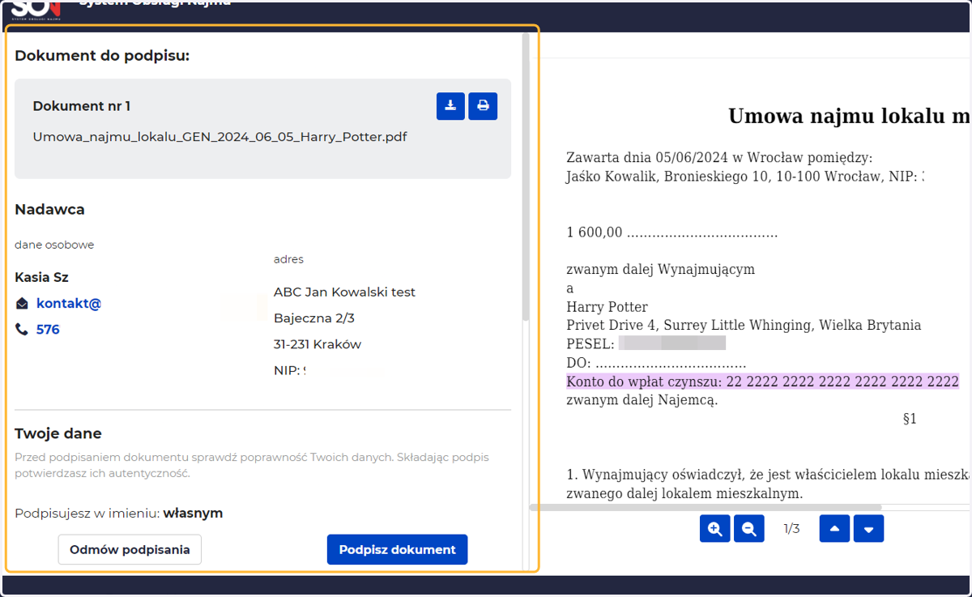The width and height of the screenshot is (972, 597).
Task: Download Dokument nr 1 file
Action: pos(450,106)
